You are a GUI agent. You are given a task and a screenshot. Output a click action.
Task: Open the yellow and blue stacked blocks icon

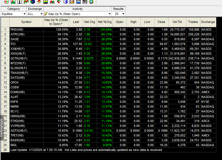coord(46,2)
